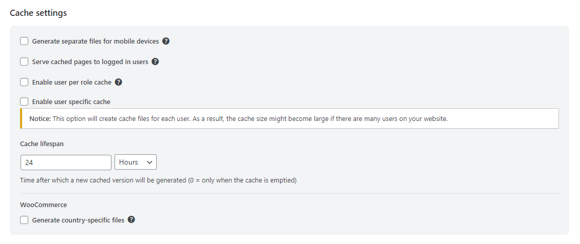Open the Hours unit dropdown
This screenshot has width=580, height=244.
135,162
